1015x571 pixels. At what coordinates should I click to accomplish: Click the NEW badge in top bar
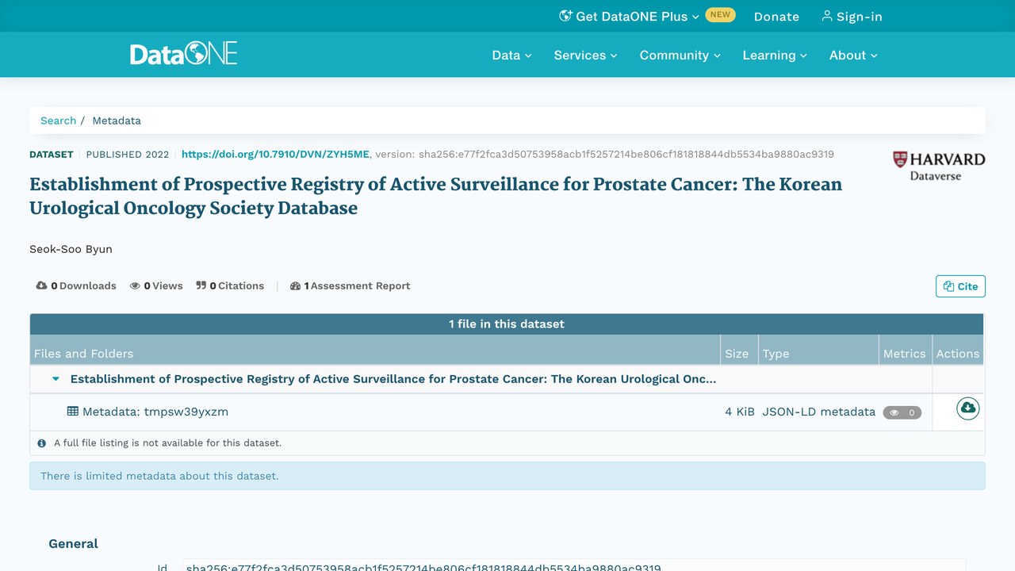click(x=720, y=15)
